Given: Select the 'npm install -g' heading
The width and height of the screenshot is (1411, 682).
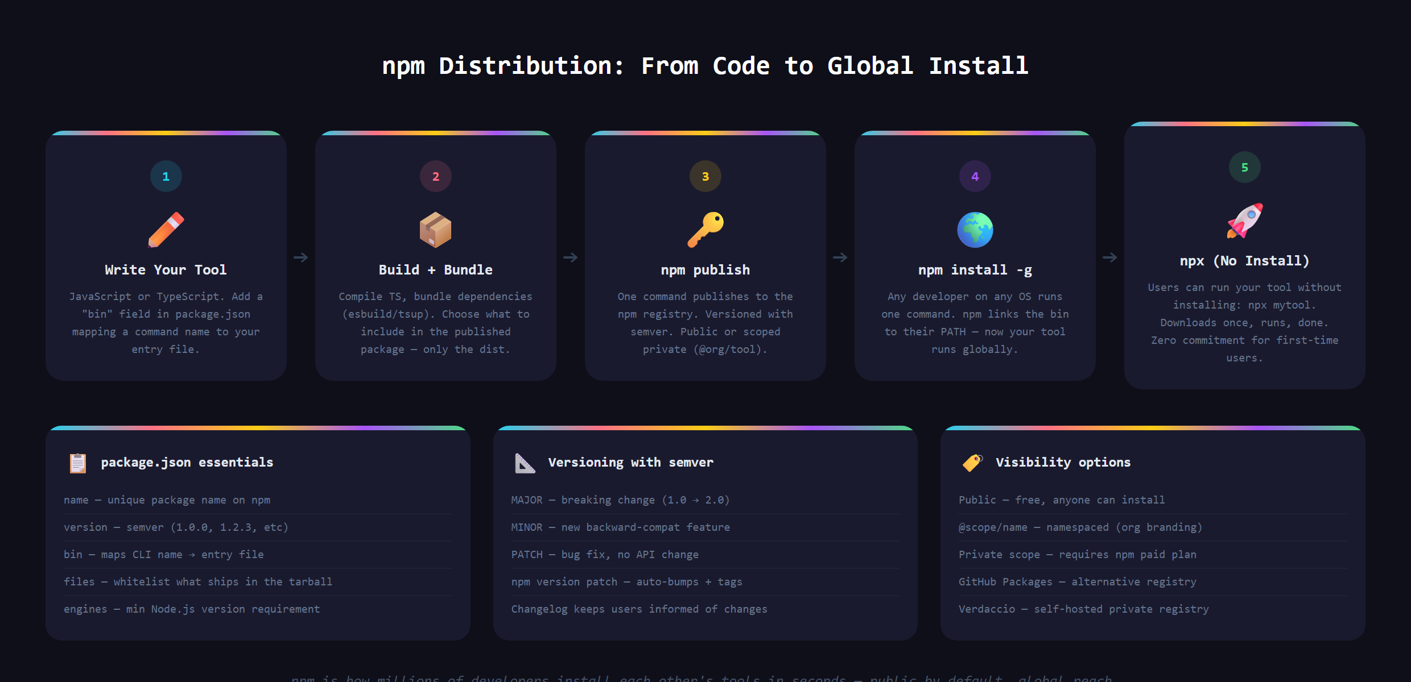Looking at the screenshot, I should tap(975, 270).
